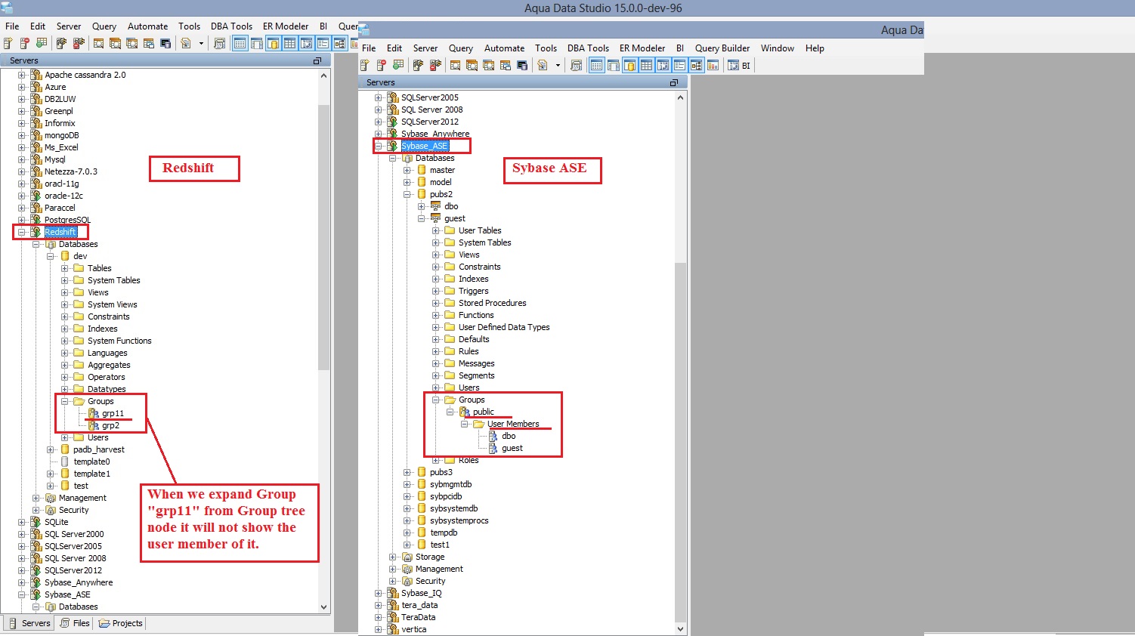The width and height of the screenshot is (1135, 636).
Task: Click Security node icon in right window tree
Action: point(407,581)
